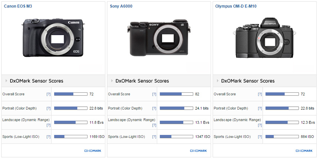Select the Sony '1347 ISO' value
This screenshot has height=159, width=319.
pyautogui.click(x=203, y=137)
